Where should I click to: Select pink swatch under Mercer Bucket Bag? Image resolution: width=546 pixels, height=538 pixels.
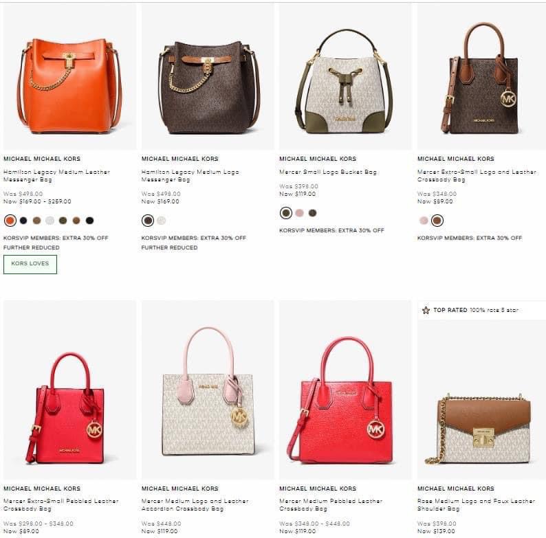[299, 213]
